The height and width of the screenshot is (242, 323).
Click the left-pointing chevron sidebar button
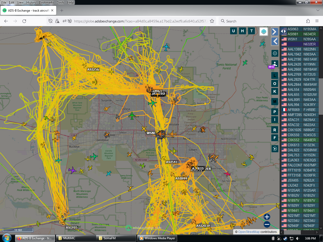point(275,41)
